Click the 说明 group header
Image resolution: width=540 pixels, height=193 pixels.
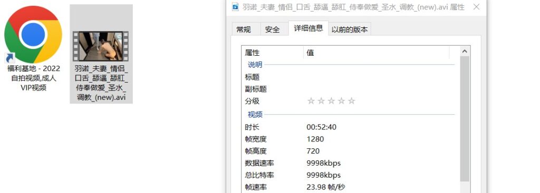click(x=255, y=65)
